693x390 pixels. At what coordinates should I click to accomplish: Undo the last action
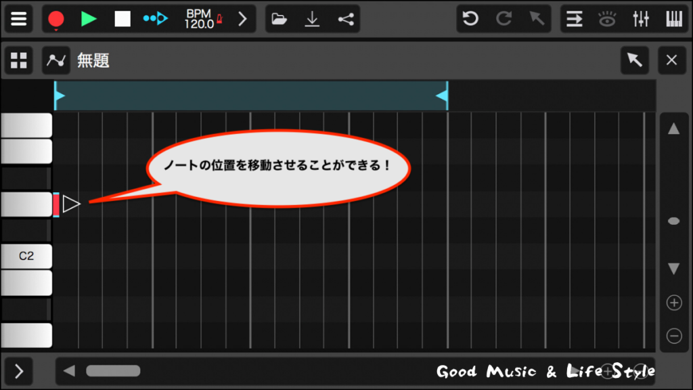coord(470,19)
